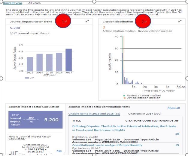Image resolution: width=188 pixels, height=156 pixels.
Task: Select the Current year tab
Action: [x=13, y=3]
